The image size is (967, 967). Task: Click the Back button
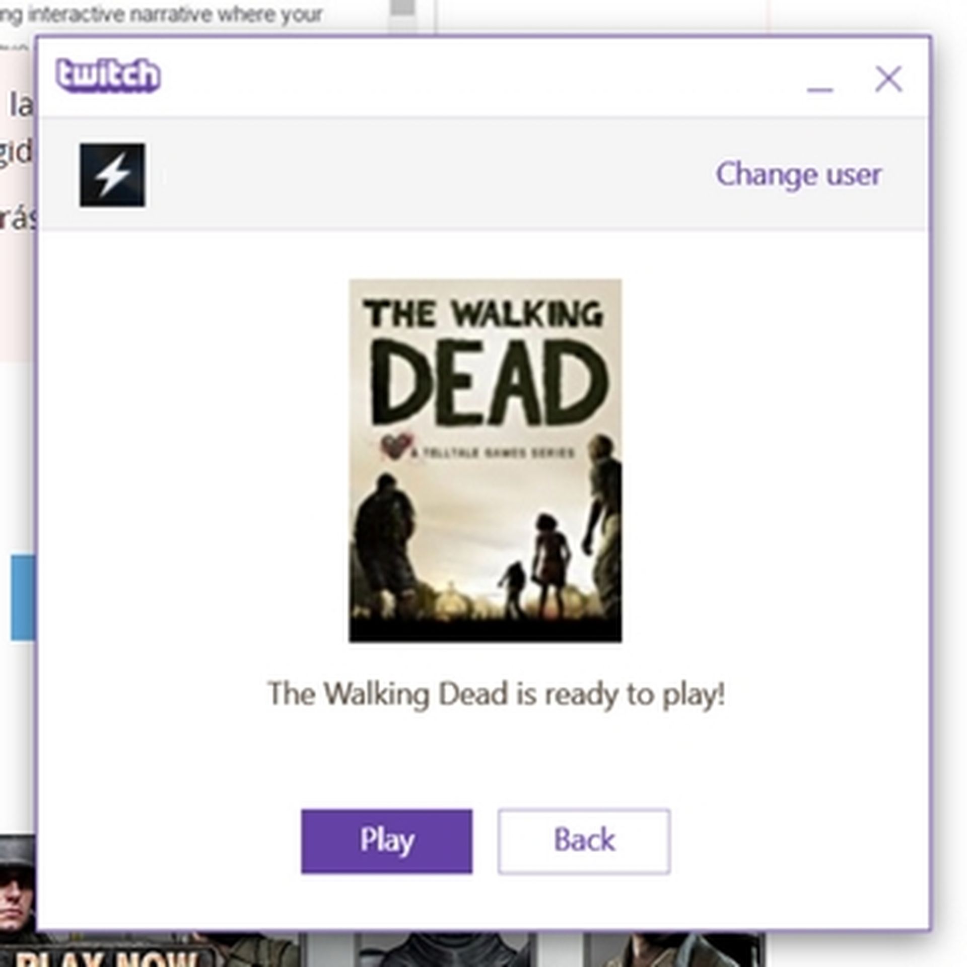point(584,841)
